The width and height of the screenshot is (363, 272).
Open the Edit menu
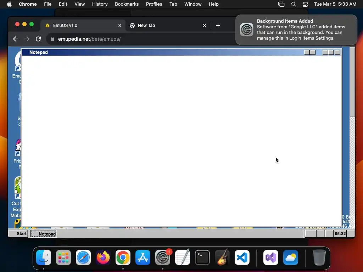click(x=63, y=4)
